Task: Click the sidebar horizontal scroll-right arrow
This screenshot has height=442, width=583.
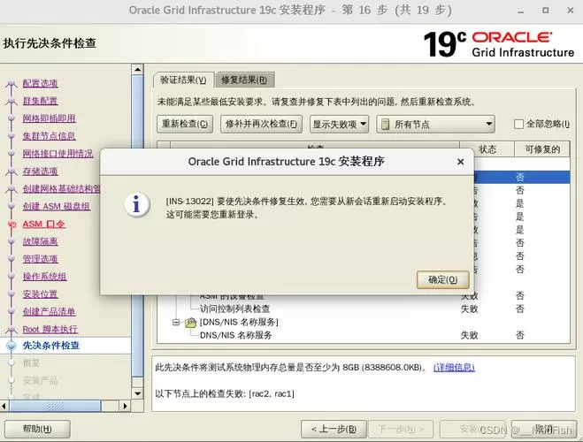Action: [x=126, y=406]
